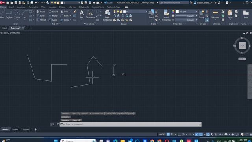Viewport: 252px width, 142px height.
Task: Click the Share button
Action: 108,3
